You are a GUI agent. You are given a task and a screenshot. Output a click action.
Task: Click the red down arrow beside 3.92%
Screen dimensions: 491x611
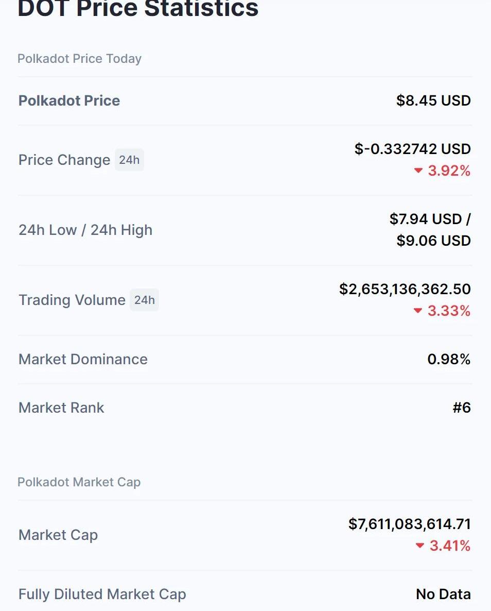[x=418, y=171]
